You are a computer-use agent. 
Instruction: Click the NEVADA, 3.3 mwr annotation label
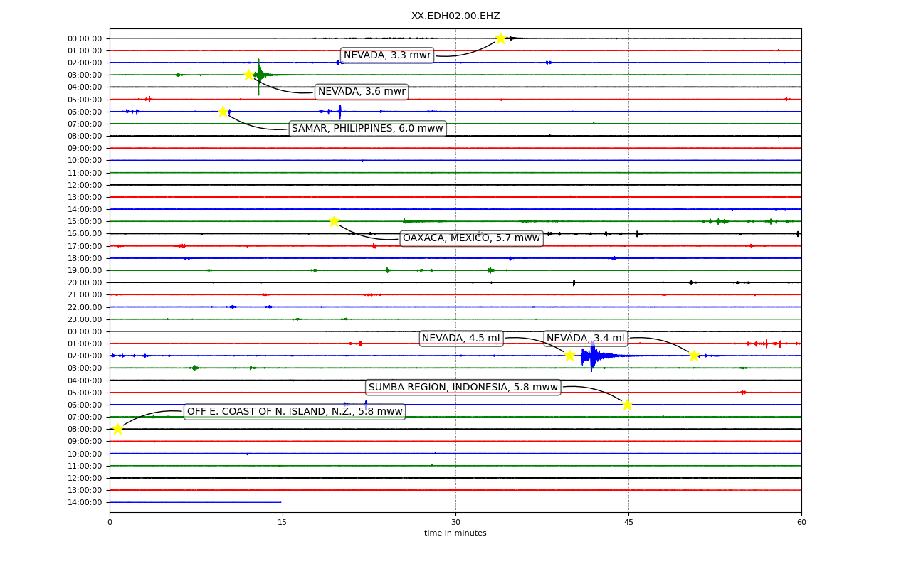(x=387, y=55)
